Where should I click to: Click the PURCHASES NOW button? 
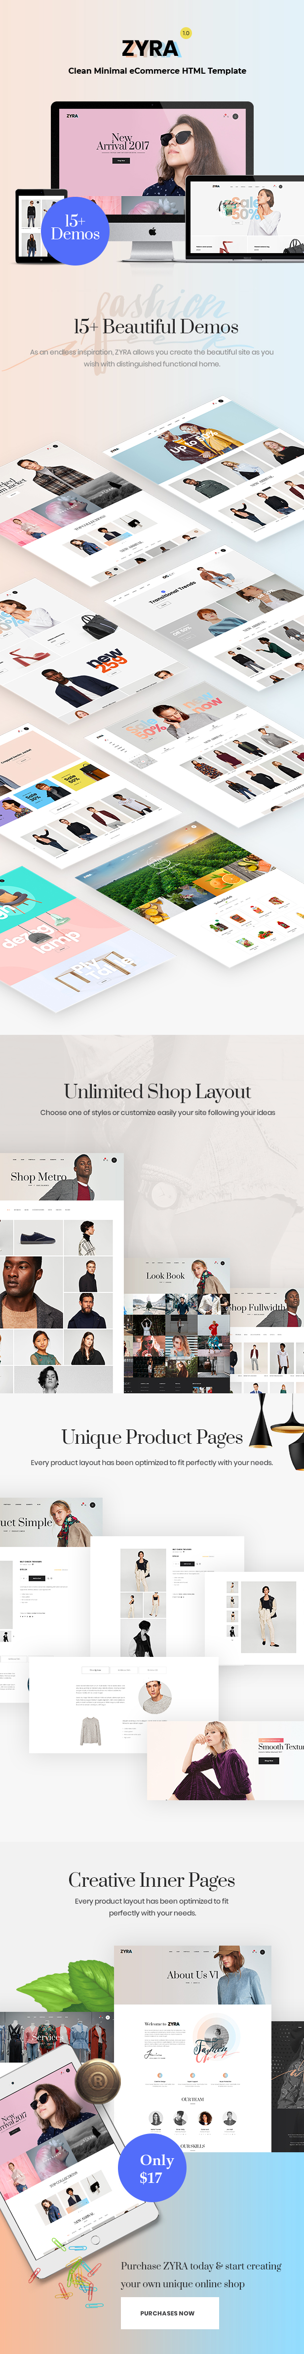pyautogui.click(x=170, y=2313)
